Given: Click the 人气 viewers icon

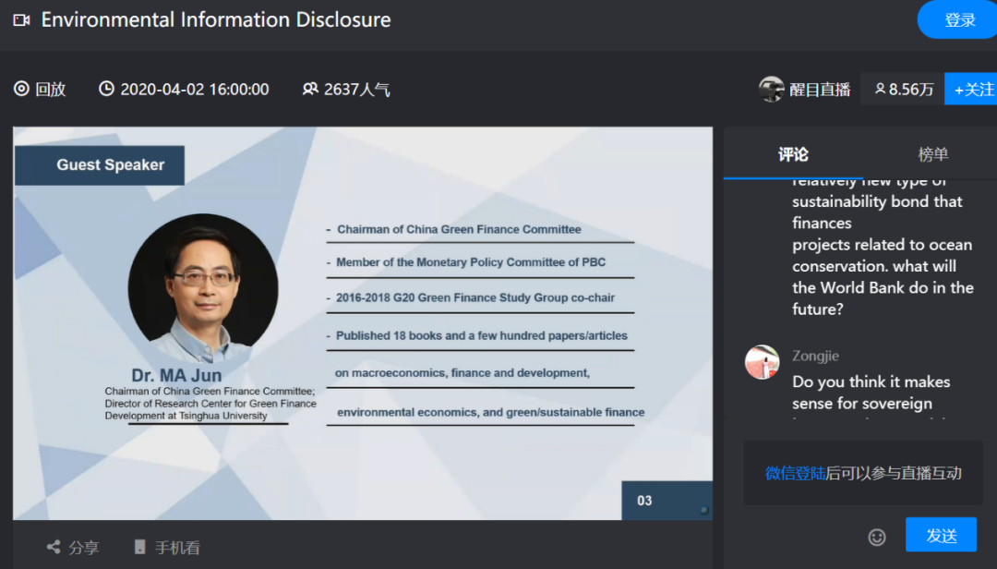Looking at the screenshot, I should (310, 89).
